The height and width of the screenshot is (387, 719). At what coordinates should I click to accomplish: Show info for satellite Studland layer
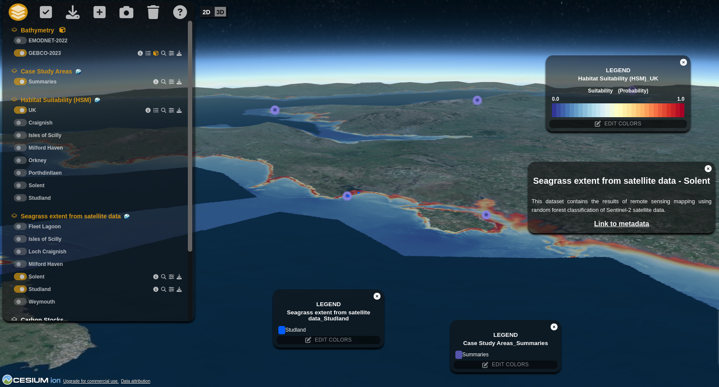click(156, 289)
